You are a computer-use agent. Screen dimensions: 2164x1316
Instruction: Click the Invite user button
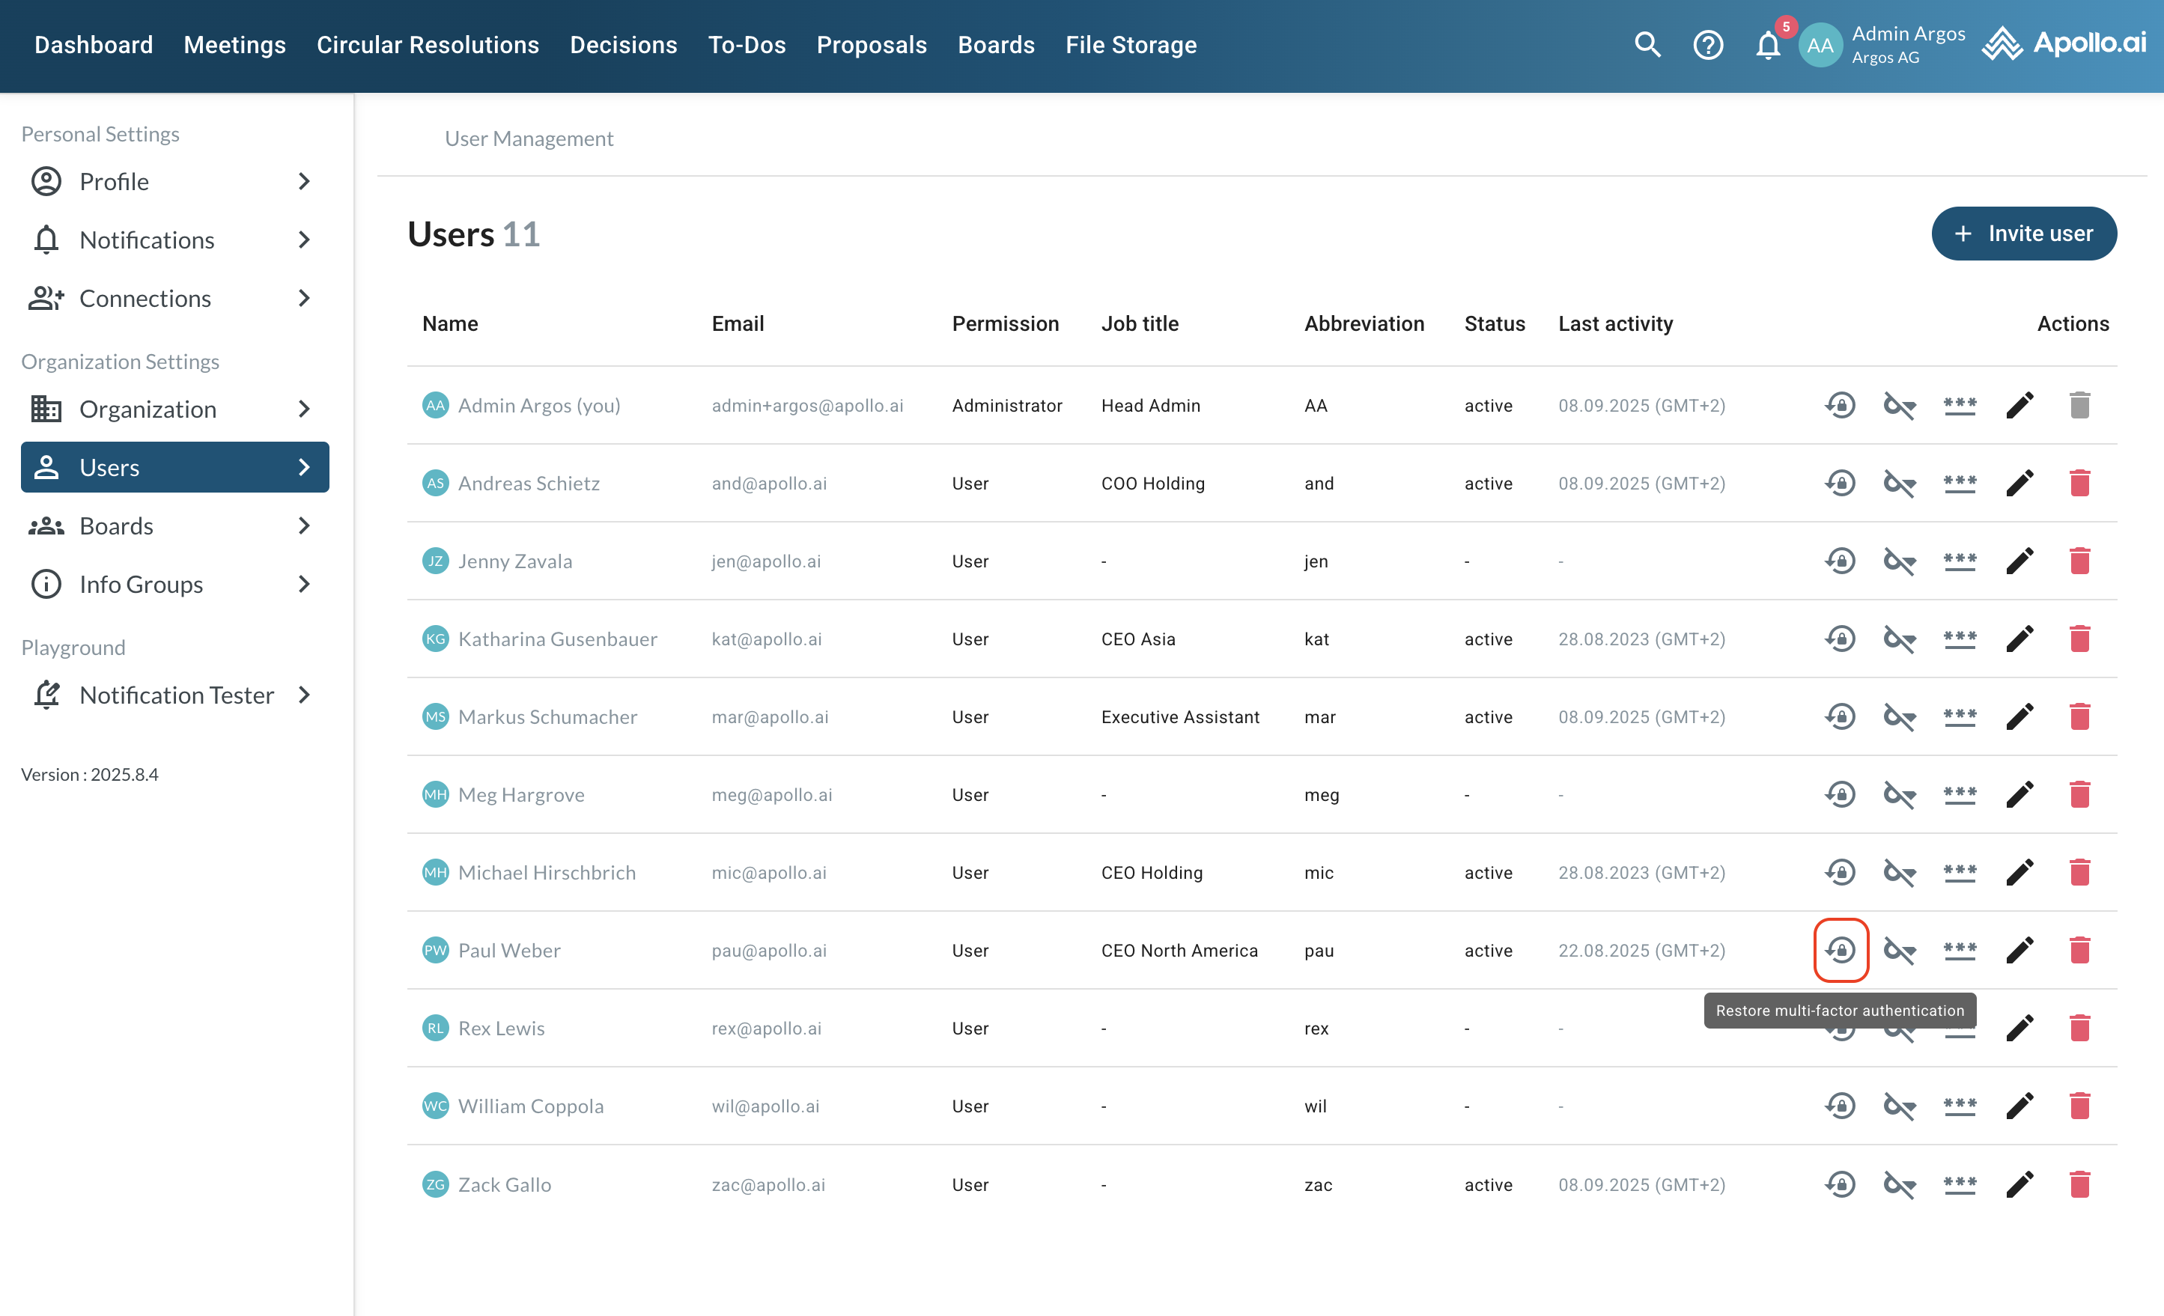(2023, 234)
